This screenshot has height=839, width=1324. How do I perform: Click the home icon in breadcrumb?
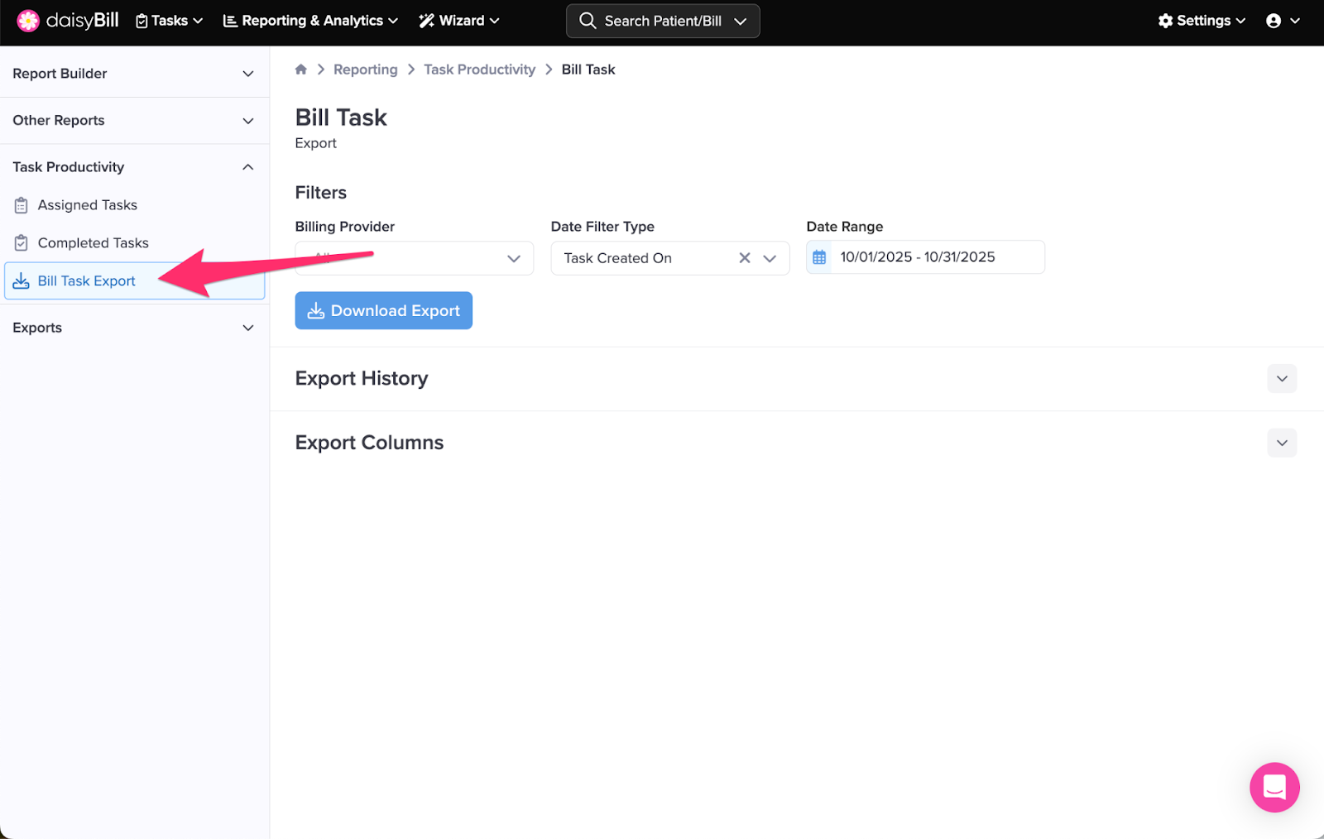(x=301, y=70)
